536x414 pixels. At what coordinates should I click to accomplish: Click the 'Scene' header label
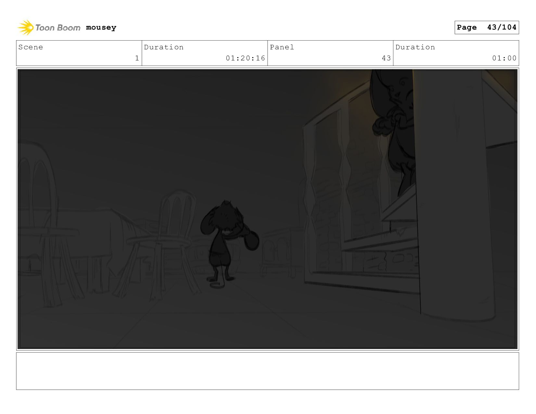31,47
